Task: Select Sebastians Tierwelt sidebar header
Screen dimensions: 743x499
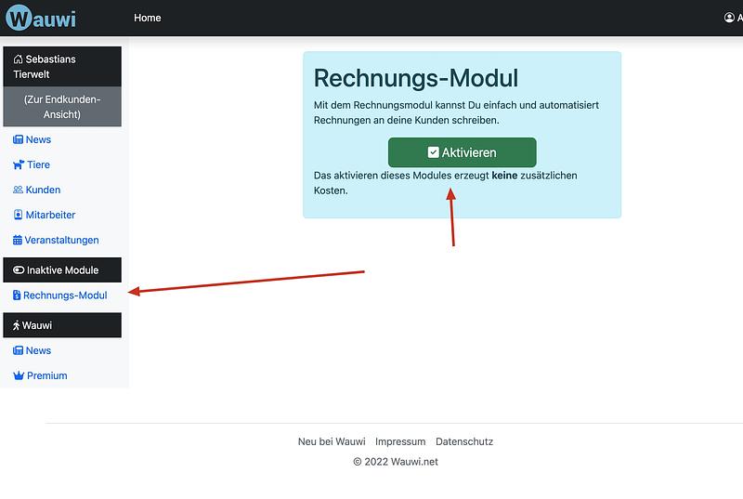Action: 61,66
